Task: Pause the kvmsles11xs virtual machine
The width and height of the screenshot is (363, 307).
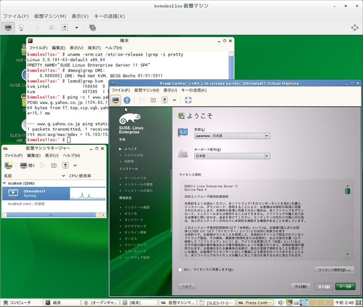Action: [51, 28]
